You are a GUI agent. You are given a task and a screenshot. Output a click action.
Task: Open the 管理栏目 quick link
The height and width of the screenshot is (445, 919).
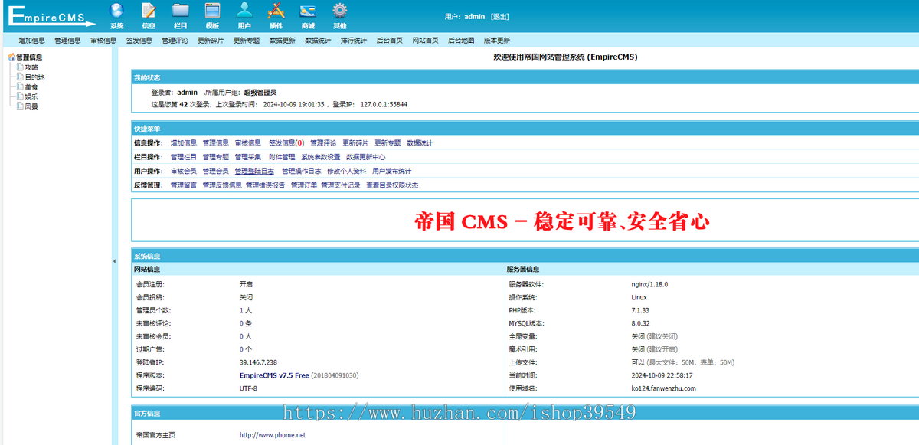[x=184, y=156]
